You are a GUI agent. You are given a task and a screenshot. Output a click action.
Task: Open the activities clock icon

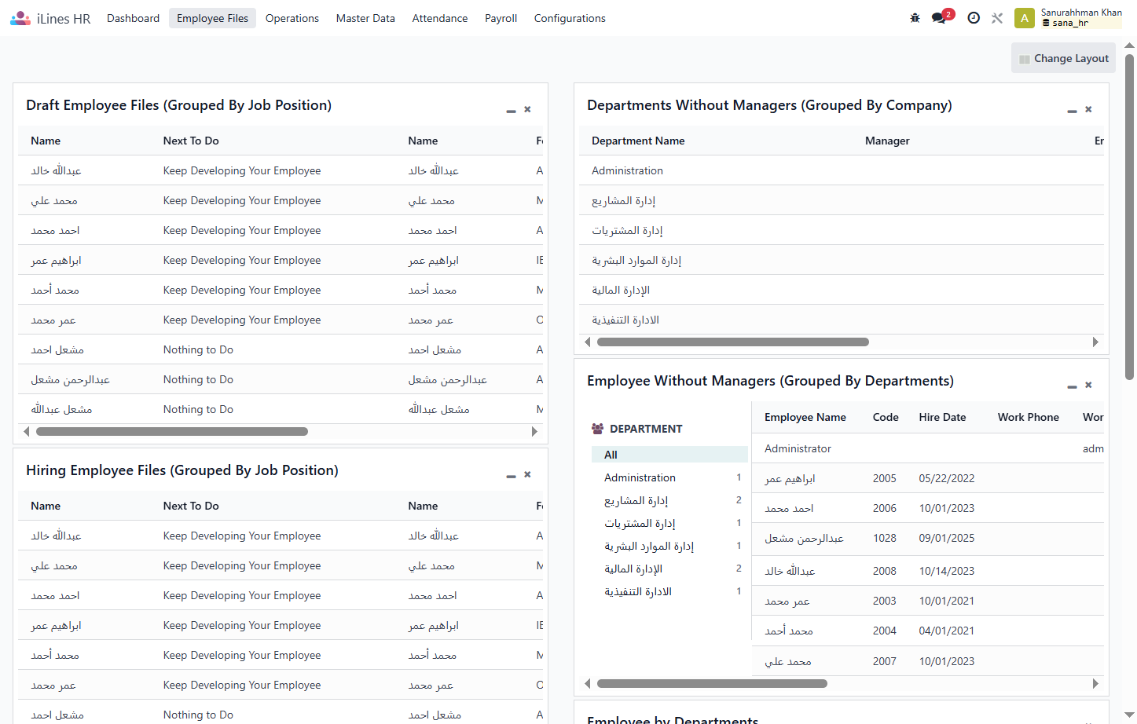pos(974,18)
